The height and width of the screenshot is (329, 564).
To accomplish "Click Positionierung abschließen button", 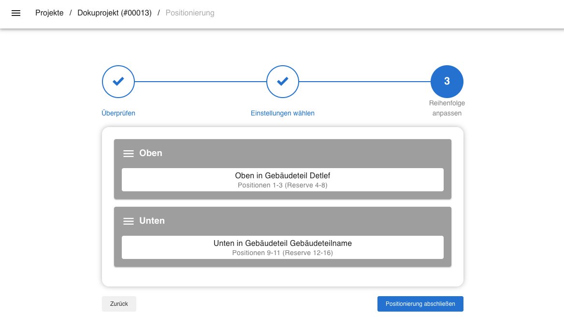I will [x=420, y=304].
